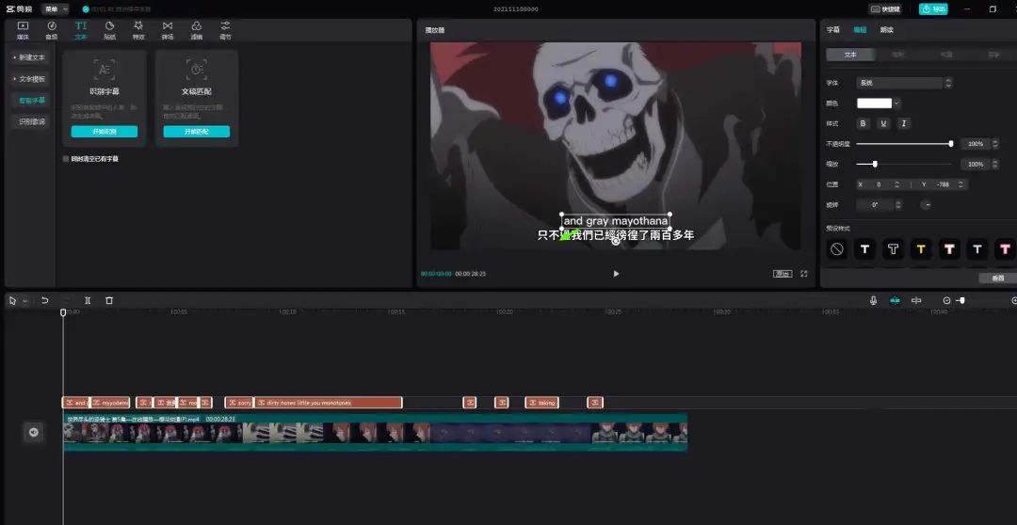The image size is (1017, 525).
Task: Click the rotation dial knob
Action: pos(927,205)
